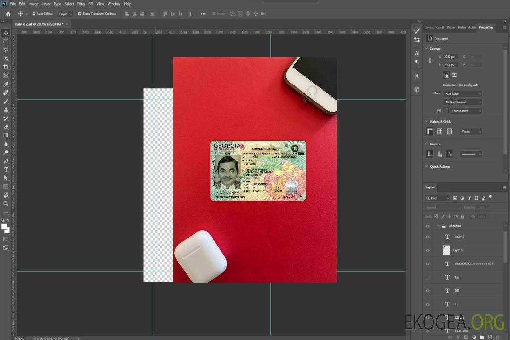This screenshot has height=340, width=510.
Task: Choose the Lasso tool
Action: [6, 50]
